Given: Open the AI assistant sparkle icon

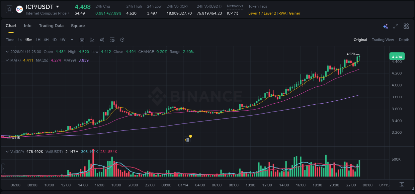Looking at the screenshot, I should (x=385, y=26).
